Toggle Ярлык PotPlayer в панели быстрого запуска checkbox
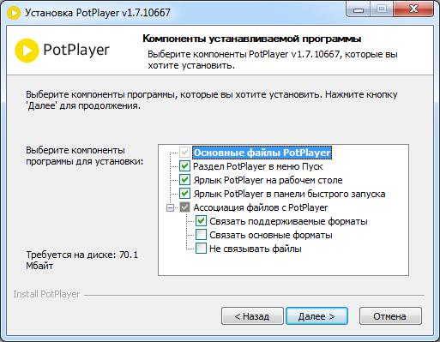Image resolution: width=440 pixels, height=342 pixels. point(184,194)
